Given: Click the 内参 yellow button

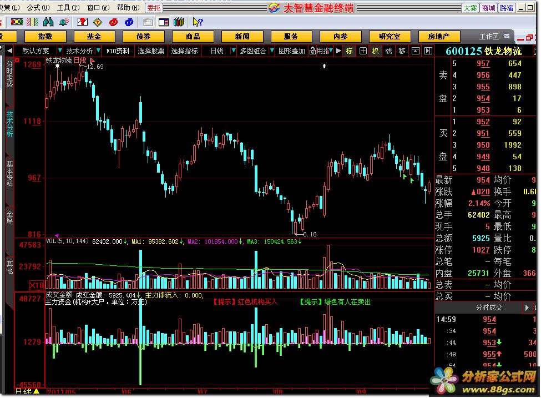Looking at the screenshot, I should [x=341, y=36].
